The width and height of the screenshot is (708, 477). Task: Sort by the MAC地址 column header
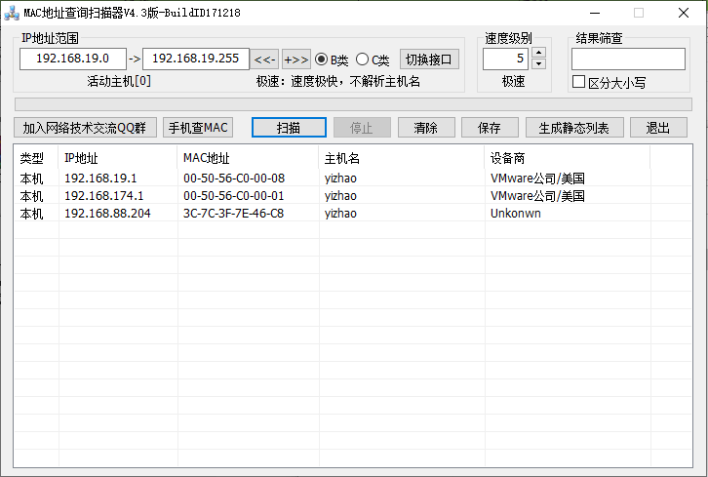tap(248, 157)
